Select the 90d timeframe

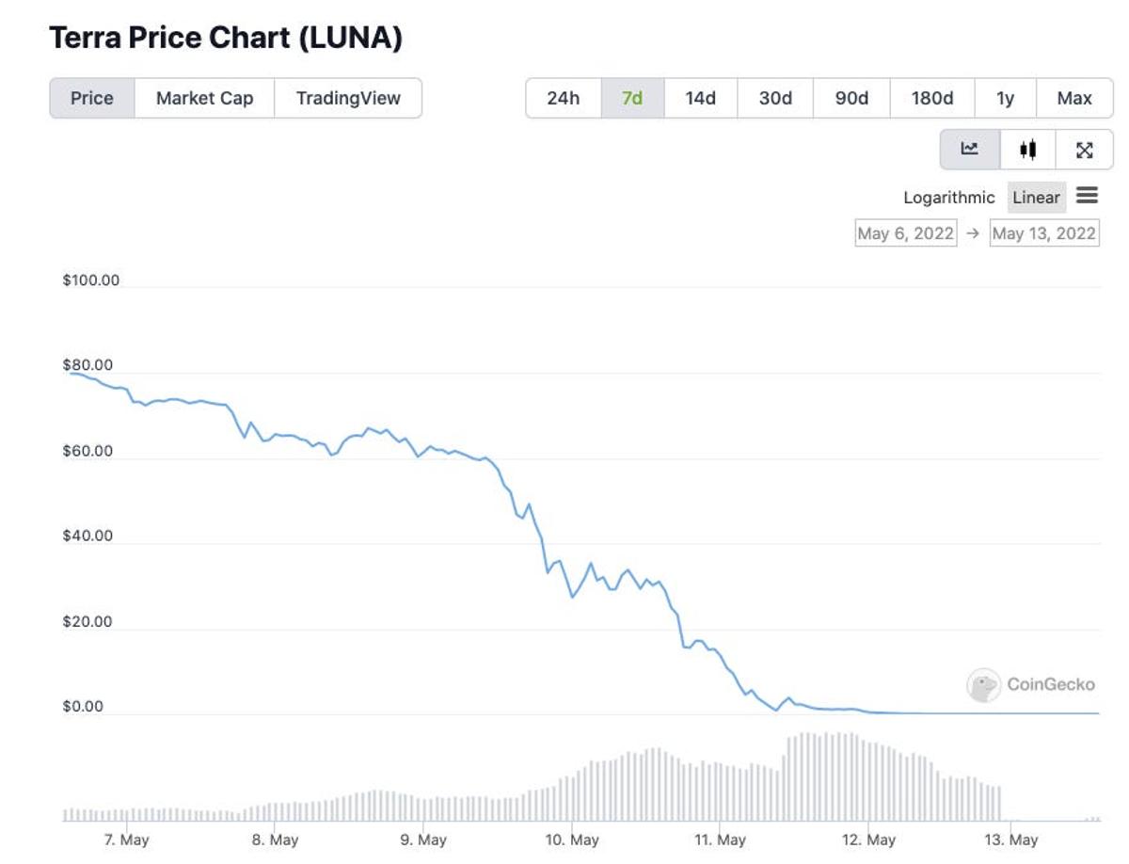click(x=849, y=98)
